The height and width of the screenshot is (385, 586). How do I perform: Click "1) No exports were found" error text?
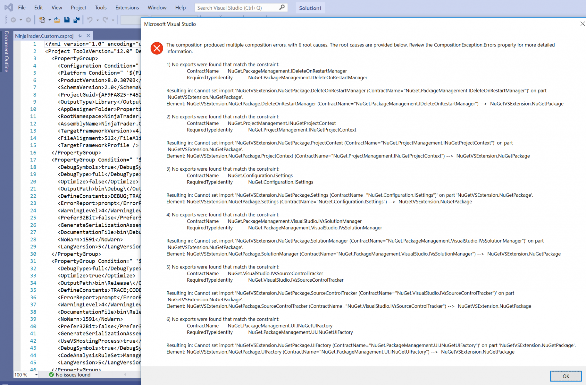click(x=223, y=64)
